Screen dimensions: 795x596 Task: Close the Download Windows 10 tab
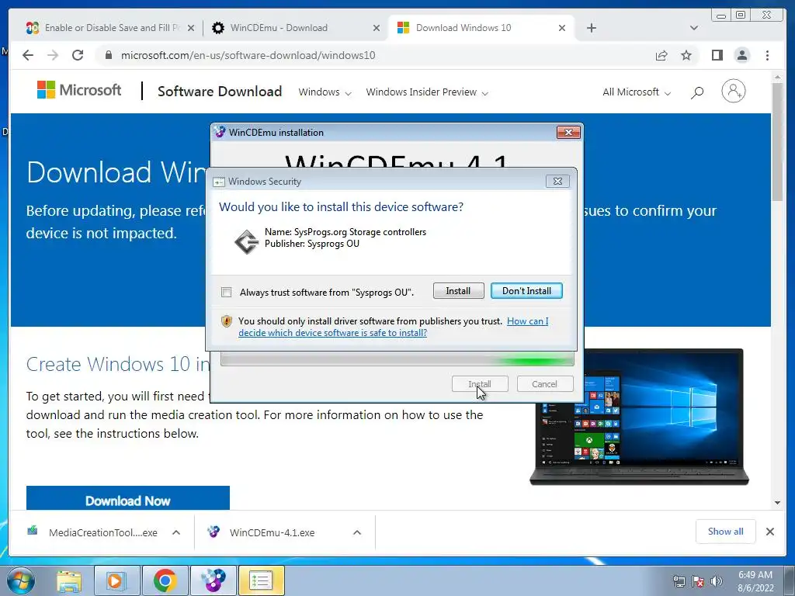pos(562,28)
